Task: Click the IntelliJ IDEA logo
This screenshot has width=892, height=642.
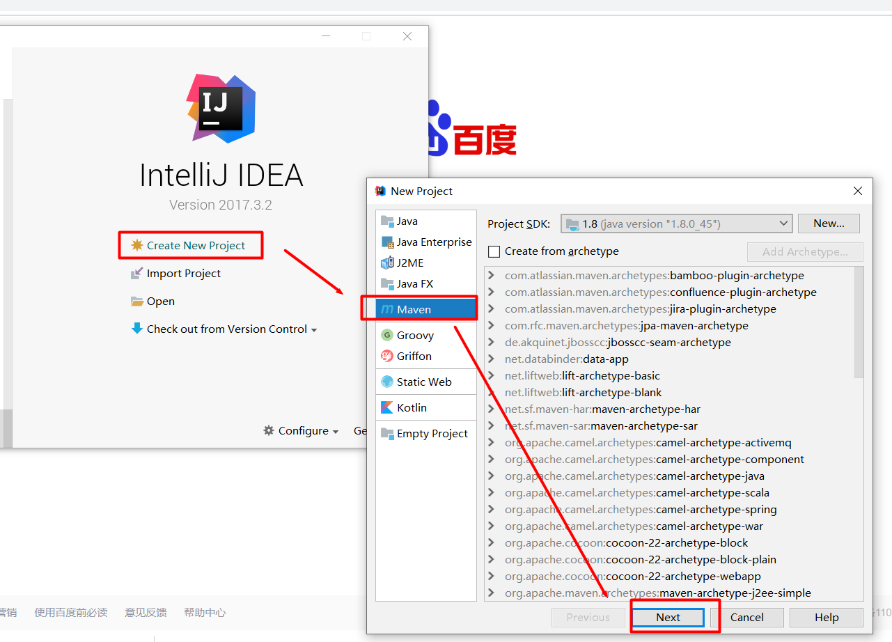Action: point(221,109)
